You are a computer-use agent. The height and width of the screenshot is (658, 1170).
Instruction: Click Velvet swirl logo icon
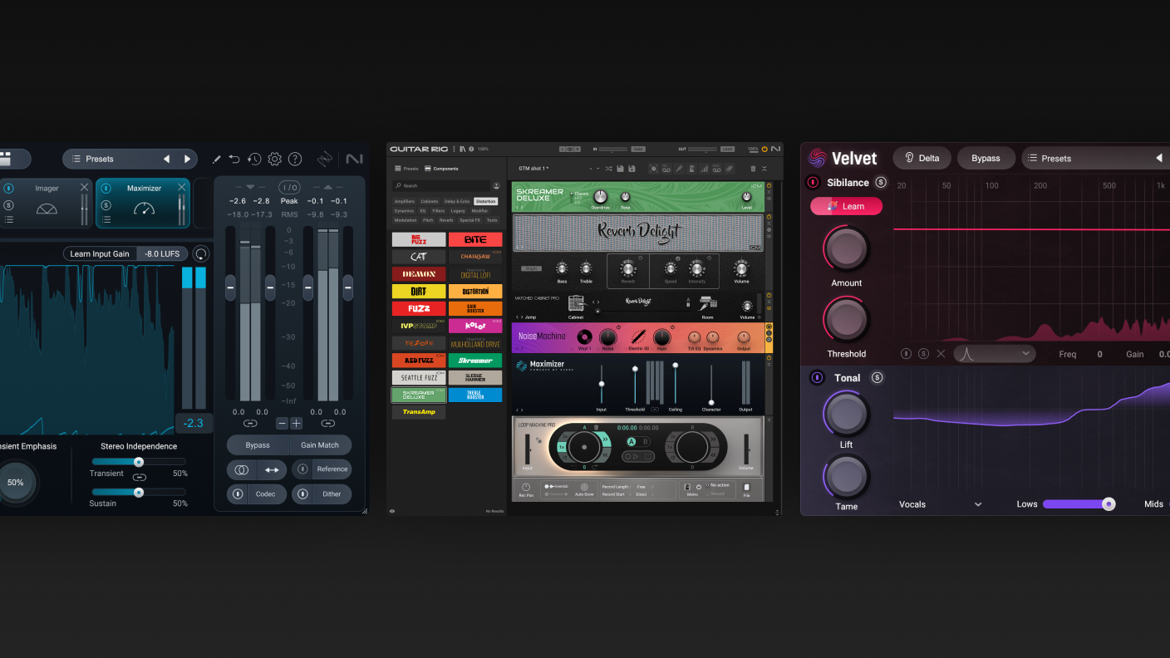tap(817, 158)
